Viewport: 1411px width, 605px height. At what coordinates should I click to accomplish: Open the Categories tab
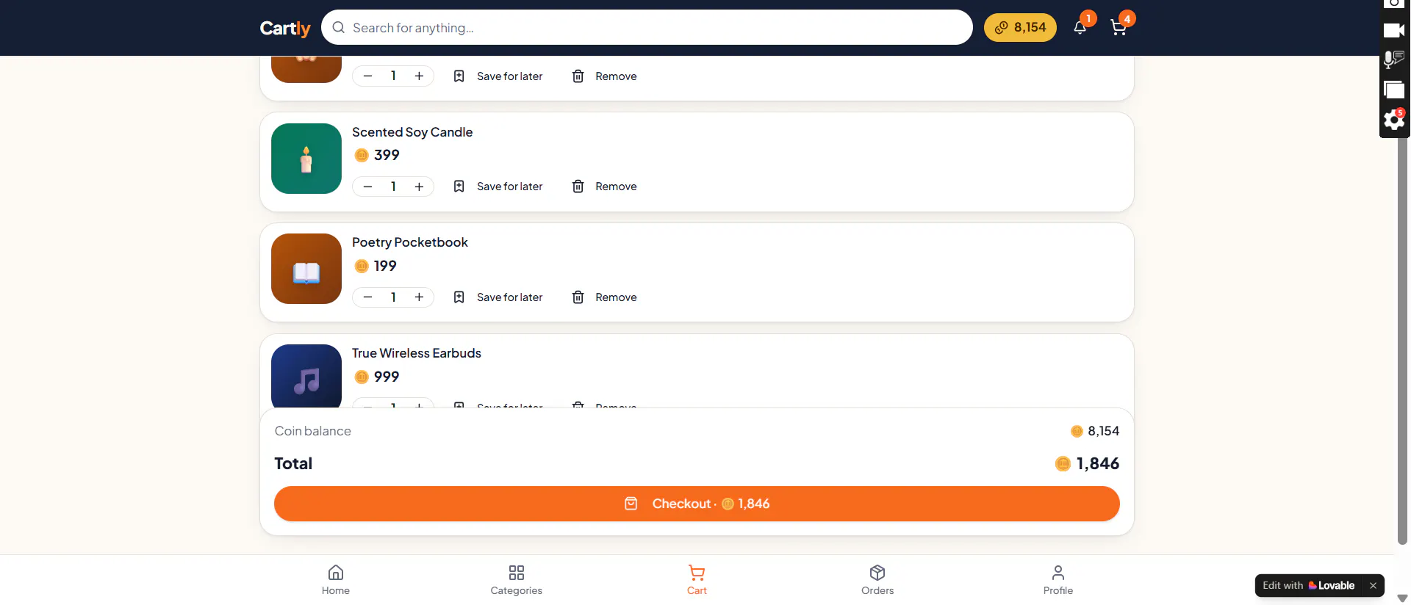tap(517, 580)
